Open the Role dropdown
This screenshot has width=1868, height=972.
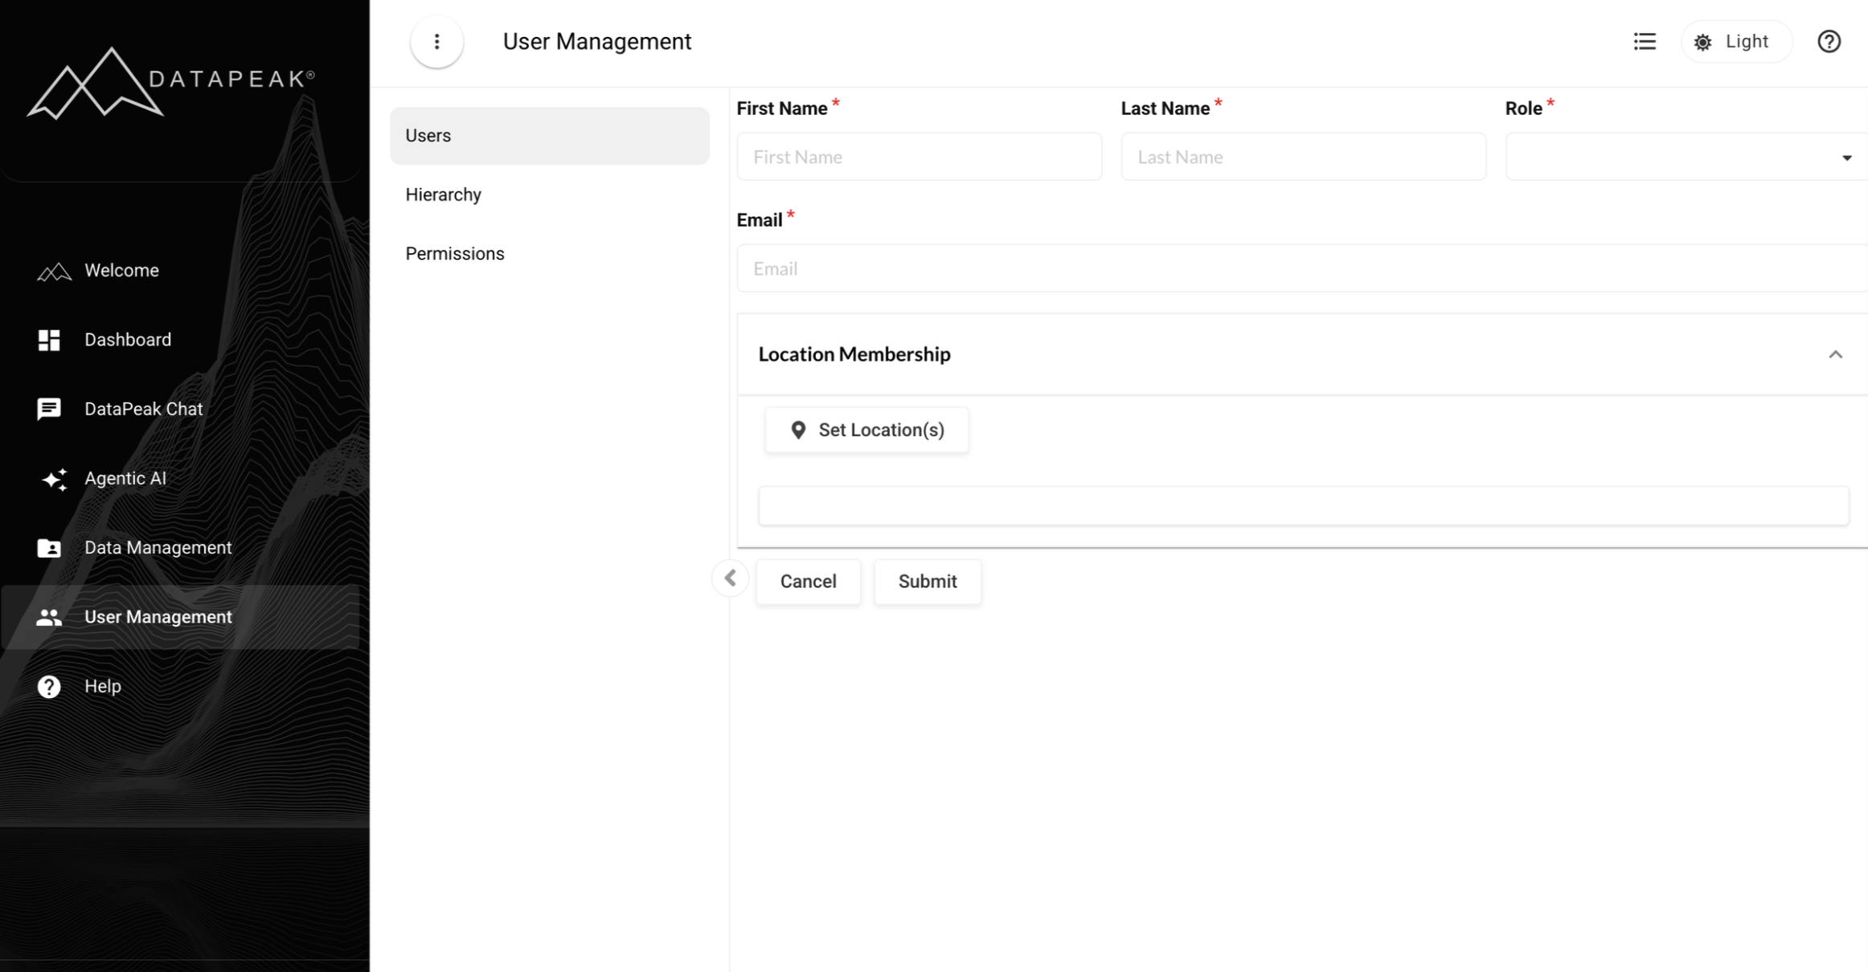click(x=1686, y=157)
